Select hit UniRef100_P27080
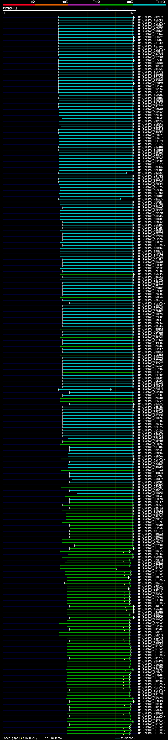This screenshot has width=168, height=740. (x=151, y=182)
